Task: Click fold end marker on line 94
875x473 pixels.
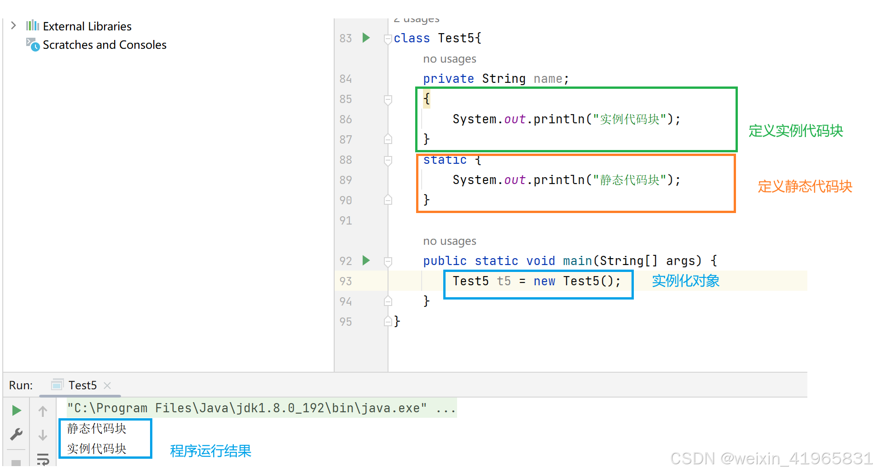Action: [x=388, y=301]
